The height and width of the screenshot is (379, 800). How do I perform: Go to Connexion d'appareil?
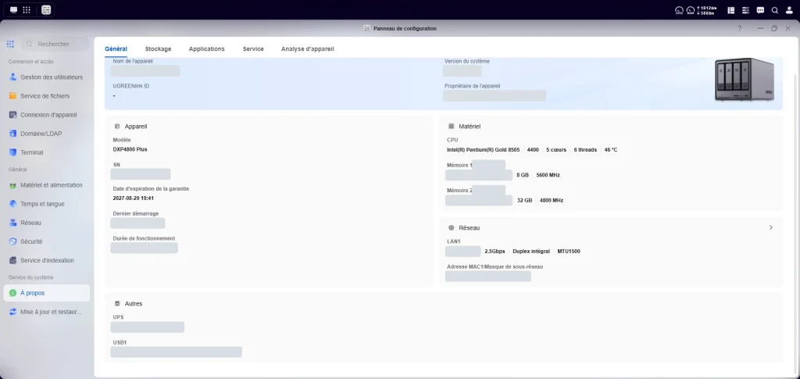(x=46, y=115)
